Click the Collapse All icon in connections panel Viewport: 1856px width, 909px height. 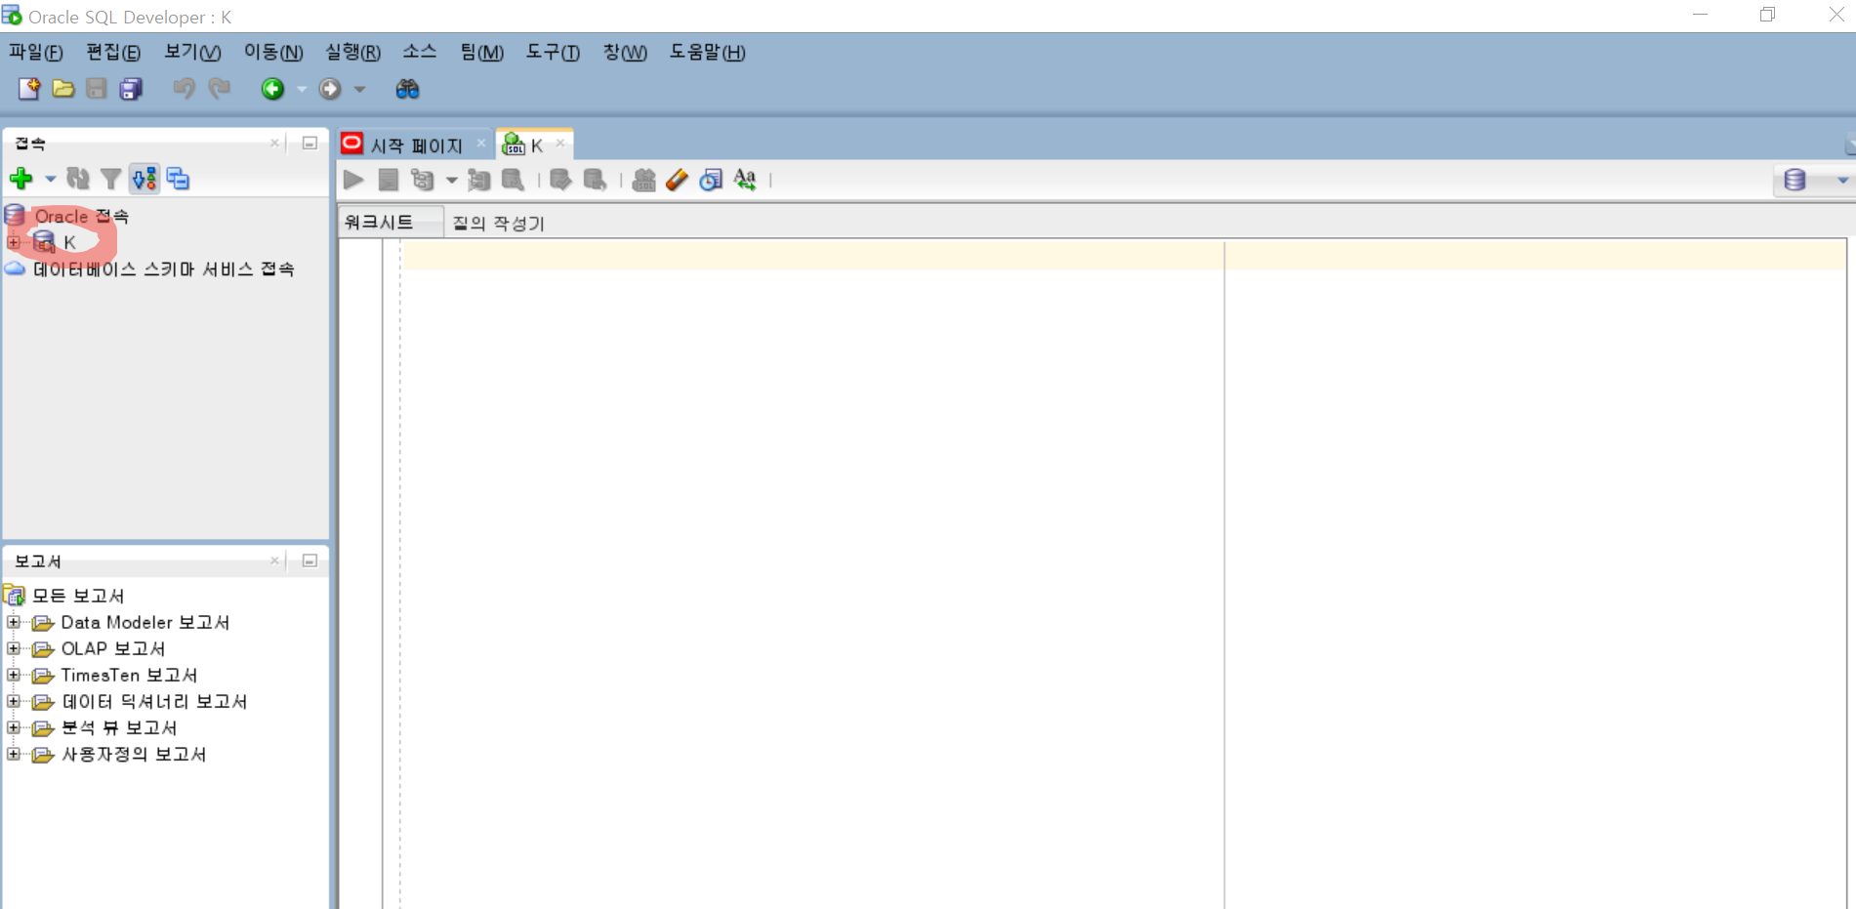click(x=178, y=179)
